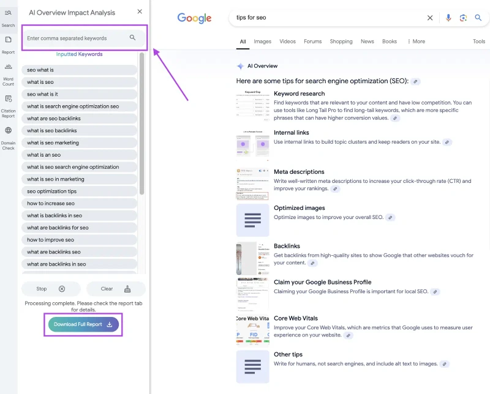Click the 'tips for seo' search field

coord(330,18)
